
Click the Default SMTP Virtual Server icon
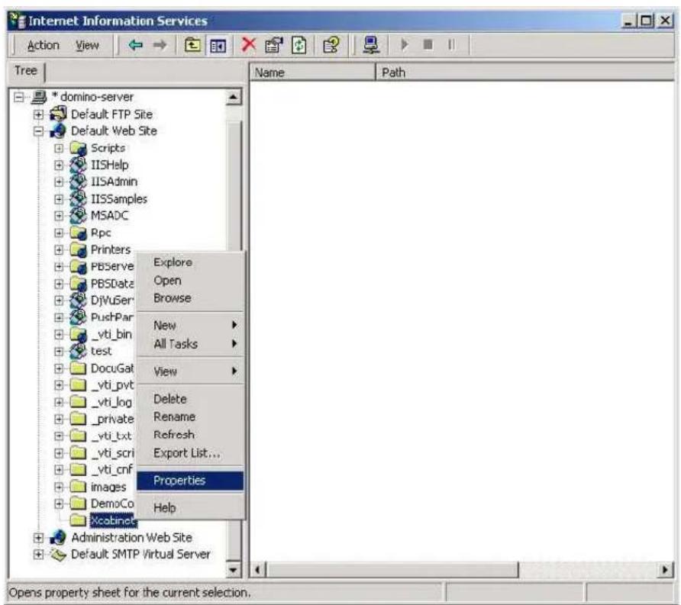pyautogui.click(x=58, y=554)
